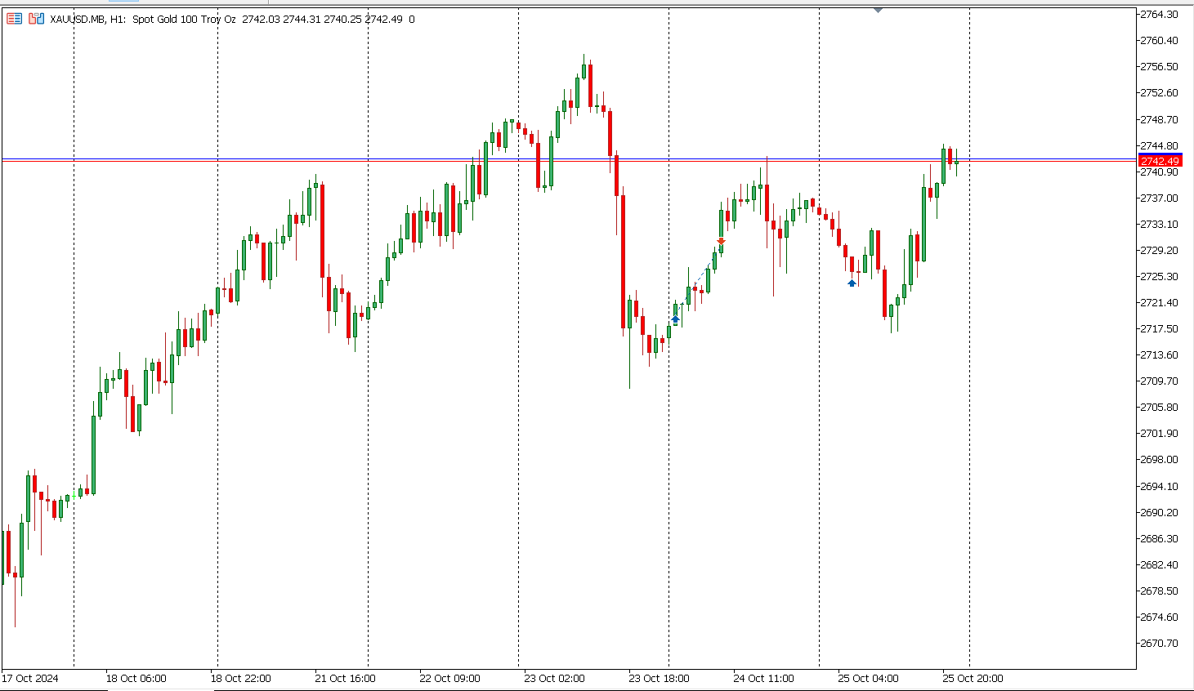Click the 25 Oct 20:00 time axis label
1194x691 pixels.
click(973, 678)
